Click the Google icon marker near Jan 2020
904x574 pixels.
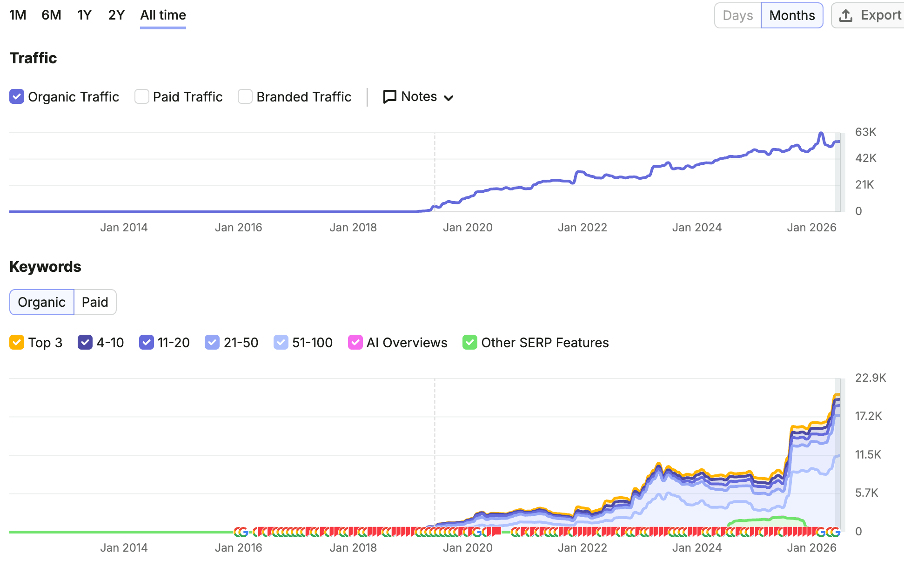pyautogui.click(x=477, y=532)
